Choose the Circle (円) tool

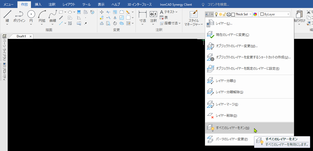tap(31, 14)
